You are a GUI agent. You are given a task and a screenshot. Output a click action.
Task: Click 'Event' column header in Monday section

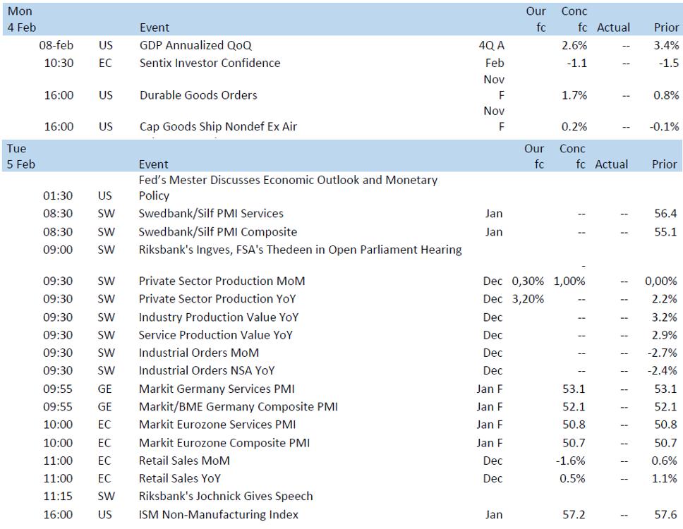155,28
